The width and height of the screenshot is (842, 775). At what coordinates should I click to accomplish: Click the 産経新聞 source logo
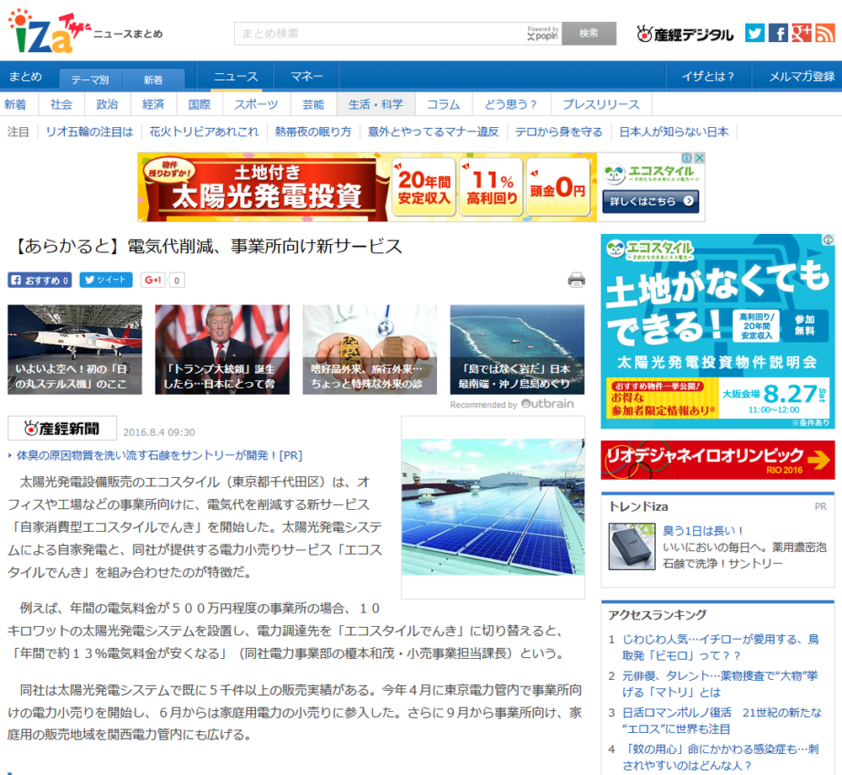[62, 428]
